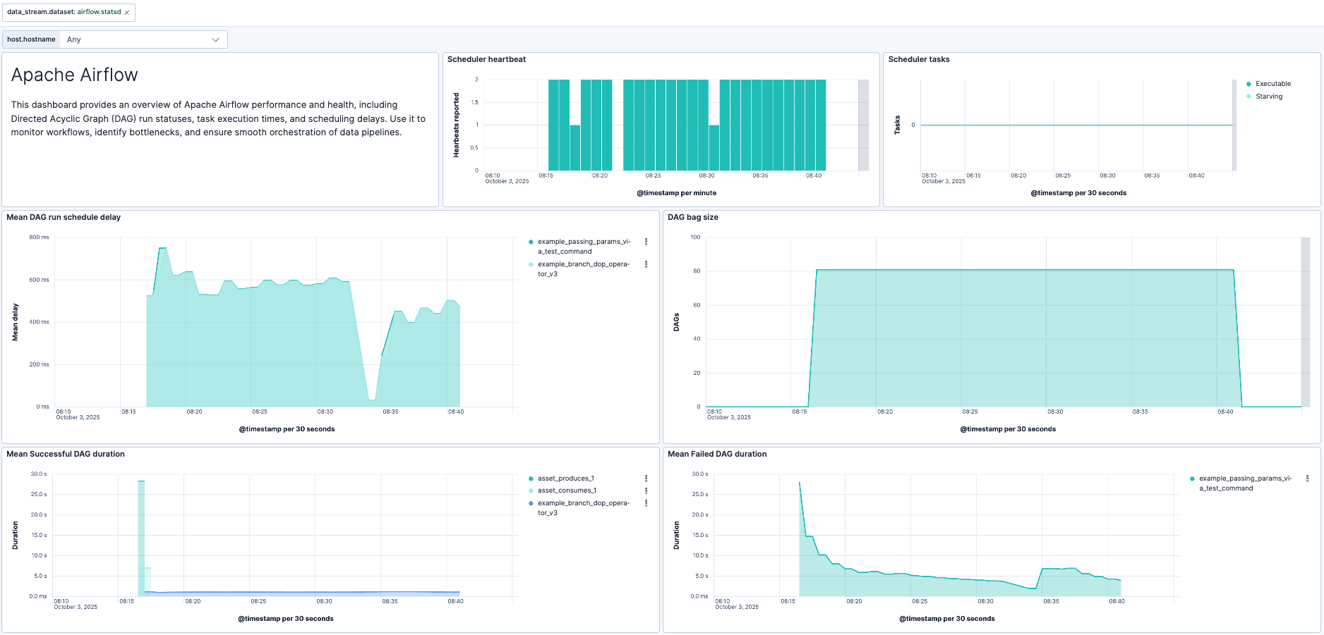Open options for example_passing_params in Failed DAG legend

click(1307, 479)
